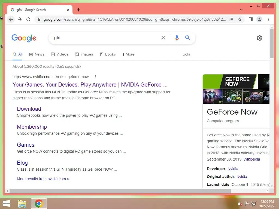Share this page from the address bar

pos(231,19)
